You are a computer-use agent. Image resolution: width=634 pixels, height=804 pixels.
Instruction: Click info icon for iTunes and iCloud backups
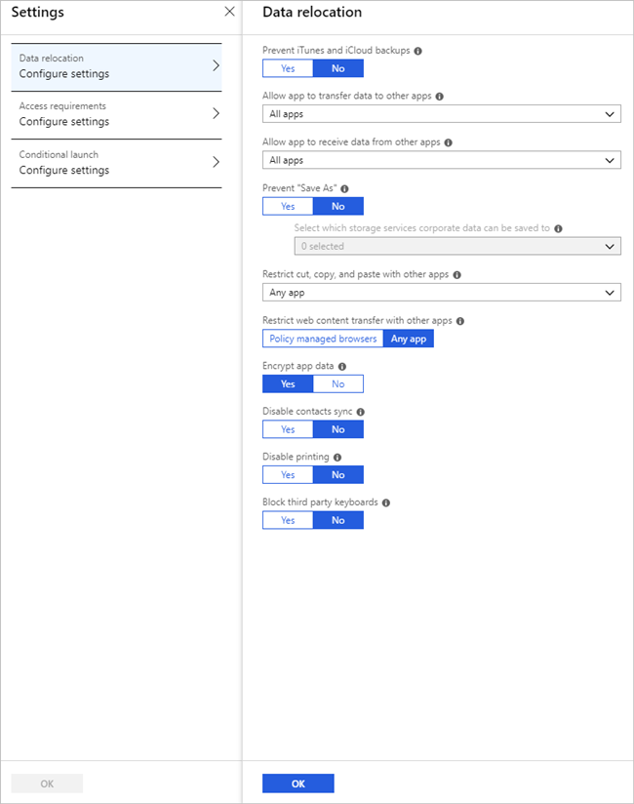417,51
